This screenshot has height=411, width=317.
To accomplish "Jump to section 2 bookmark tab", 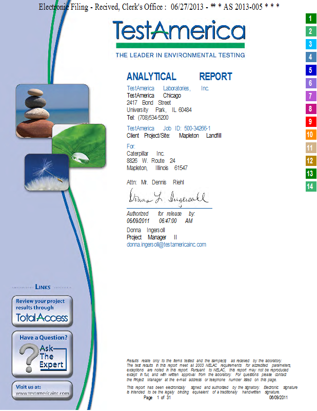I will [311, 31].
